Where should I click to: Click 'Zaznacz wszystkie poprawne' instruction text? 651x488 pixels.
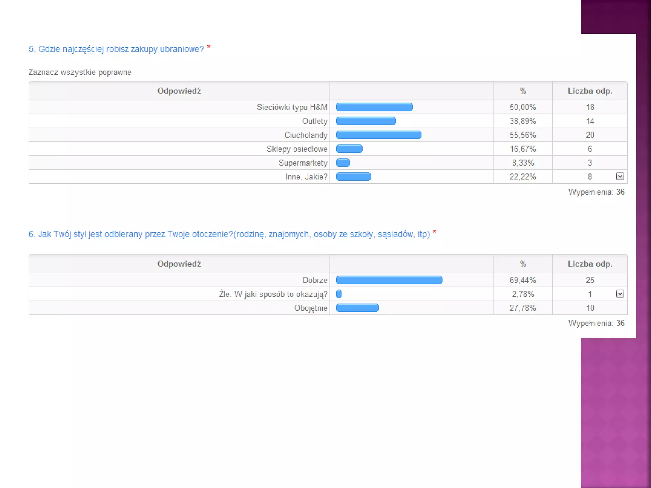[x=80, y=72]
